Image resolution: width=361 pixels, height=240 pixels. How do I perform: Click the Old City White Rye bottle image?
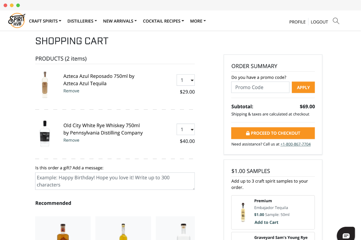click(x=45, y=134)
